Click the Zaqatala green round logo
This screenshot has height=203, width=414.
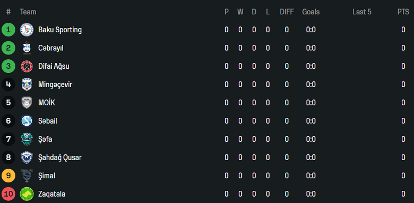pos(27,194)
